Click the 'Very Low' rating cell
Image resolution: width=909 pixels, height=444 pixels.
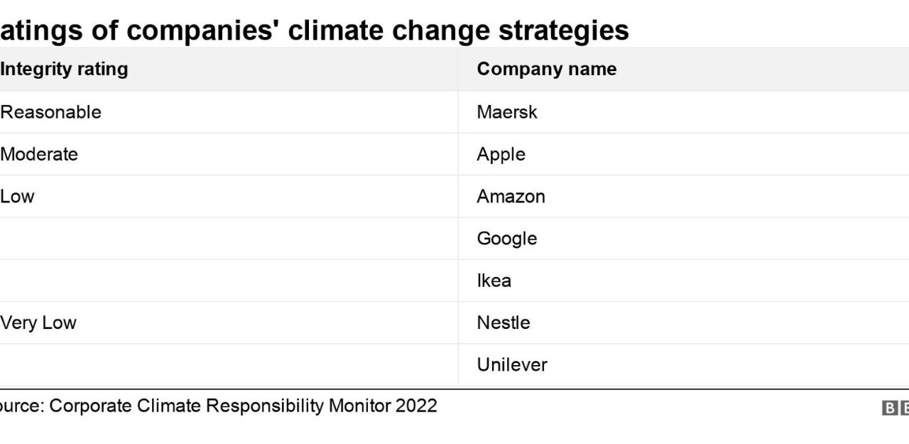point(38,323)
